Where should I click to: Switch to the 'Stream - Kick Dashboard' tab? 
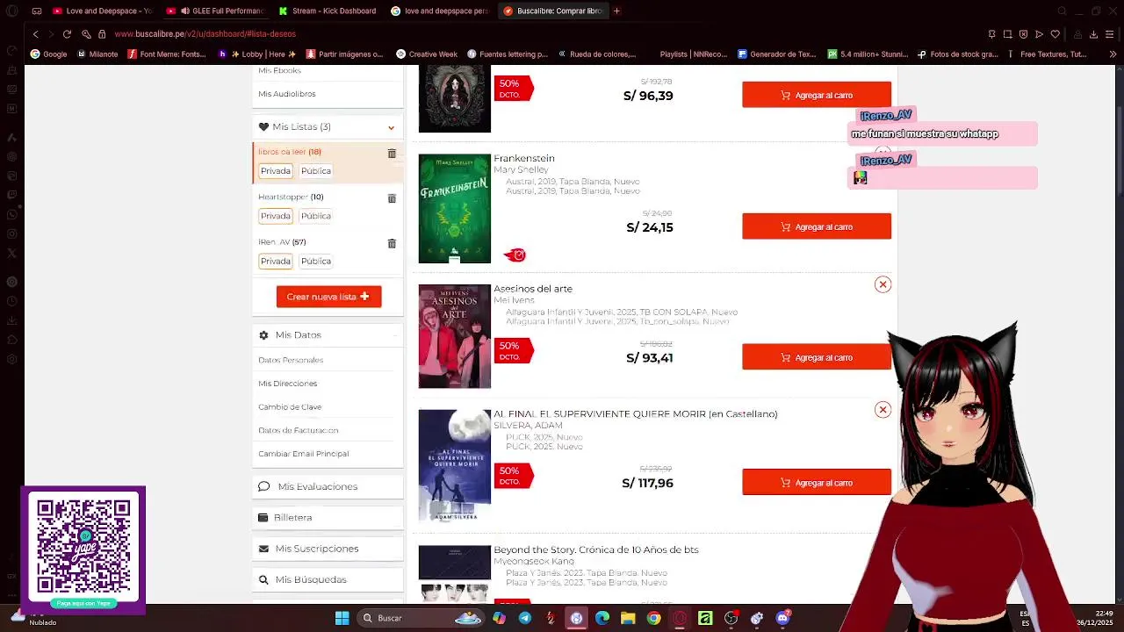click(328, 11)
